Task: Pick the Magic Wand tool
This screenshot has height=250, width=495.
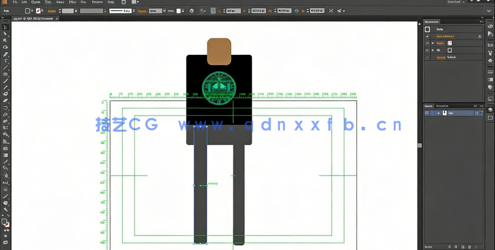Action: click(x=5, y=41)
